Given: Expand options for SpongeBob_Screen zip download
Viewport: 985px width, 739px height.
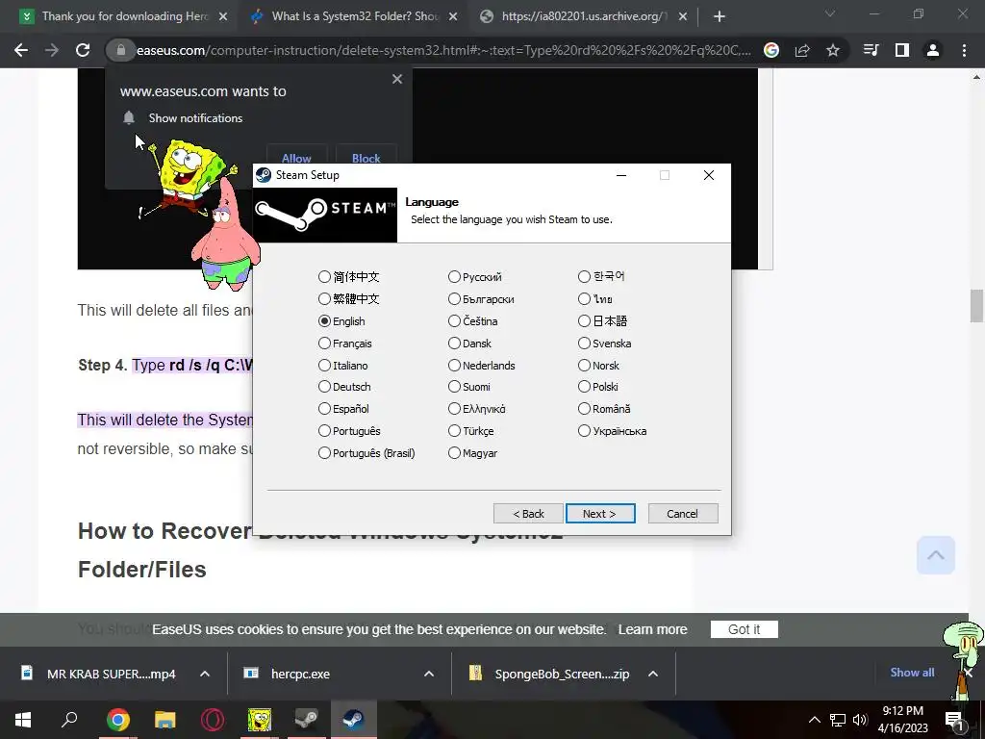Looking at the screenshot, I should (x=653, y=674).
